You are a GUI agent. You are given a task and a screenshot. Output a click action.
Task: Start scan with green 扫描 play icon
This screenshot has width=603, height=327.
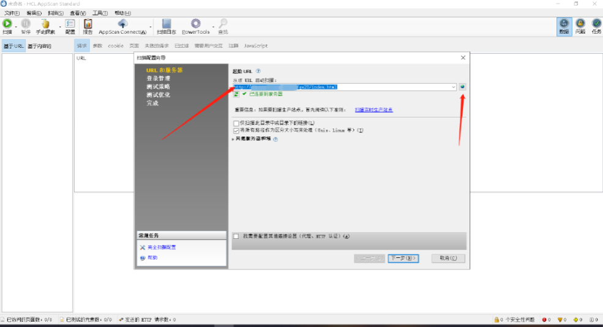[x=7, y=23]
